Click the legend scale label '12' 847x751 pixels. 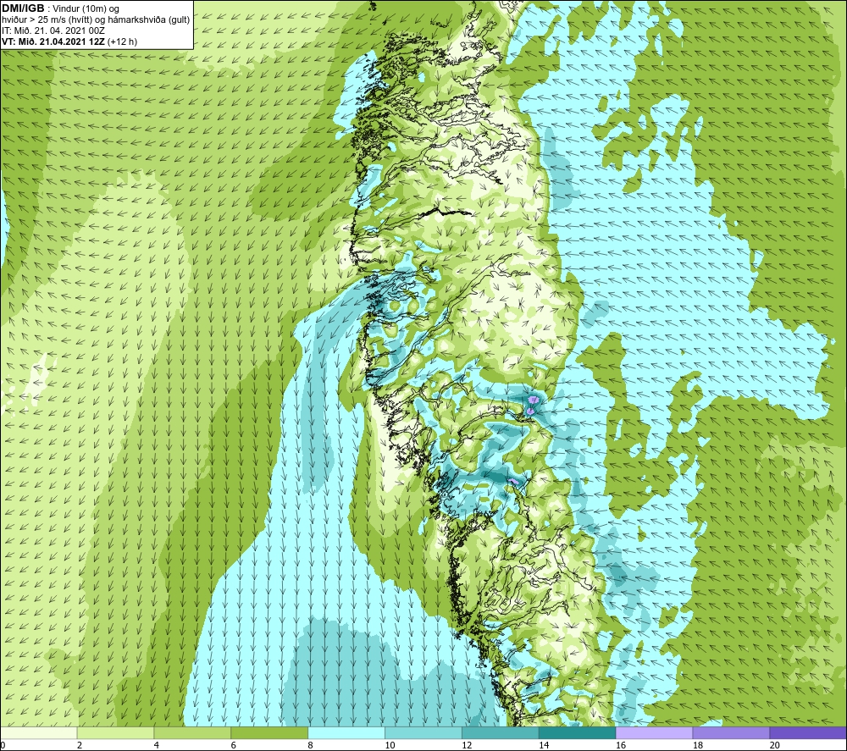coord(467,745)
